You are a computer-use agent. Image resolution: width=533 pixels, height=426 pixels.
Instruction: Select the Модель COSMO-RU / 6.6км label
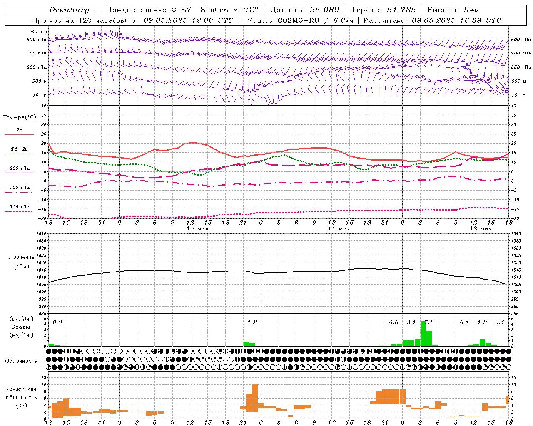click(x=300, y=20)
